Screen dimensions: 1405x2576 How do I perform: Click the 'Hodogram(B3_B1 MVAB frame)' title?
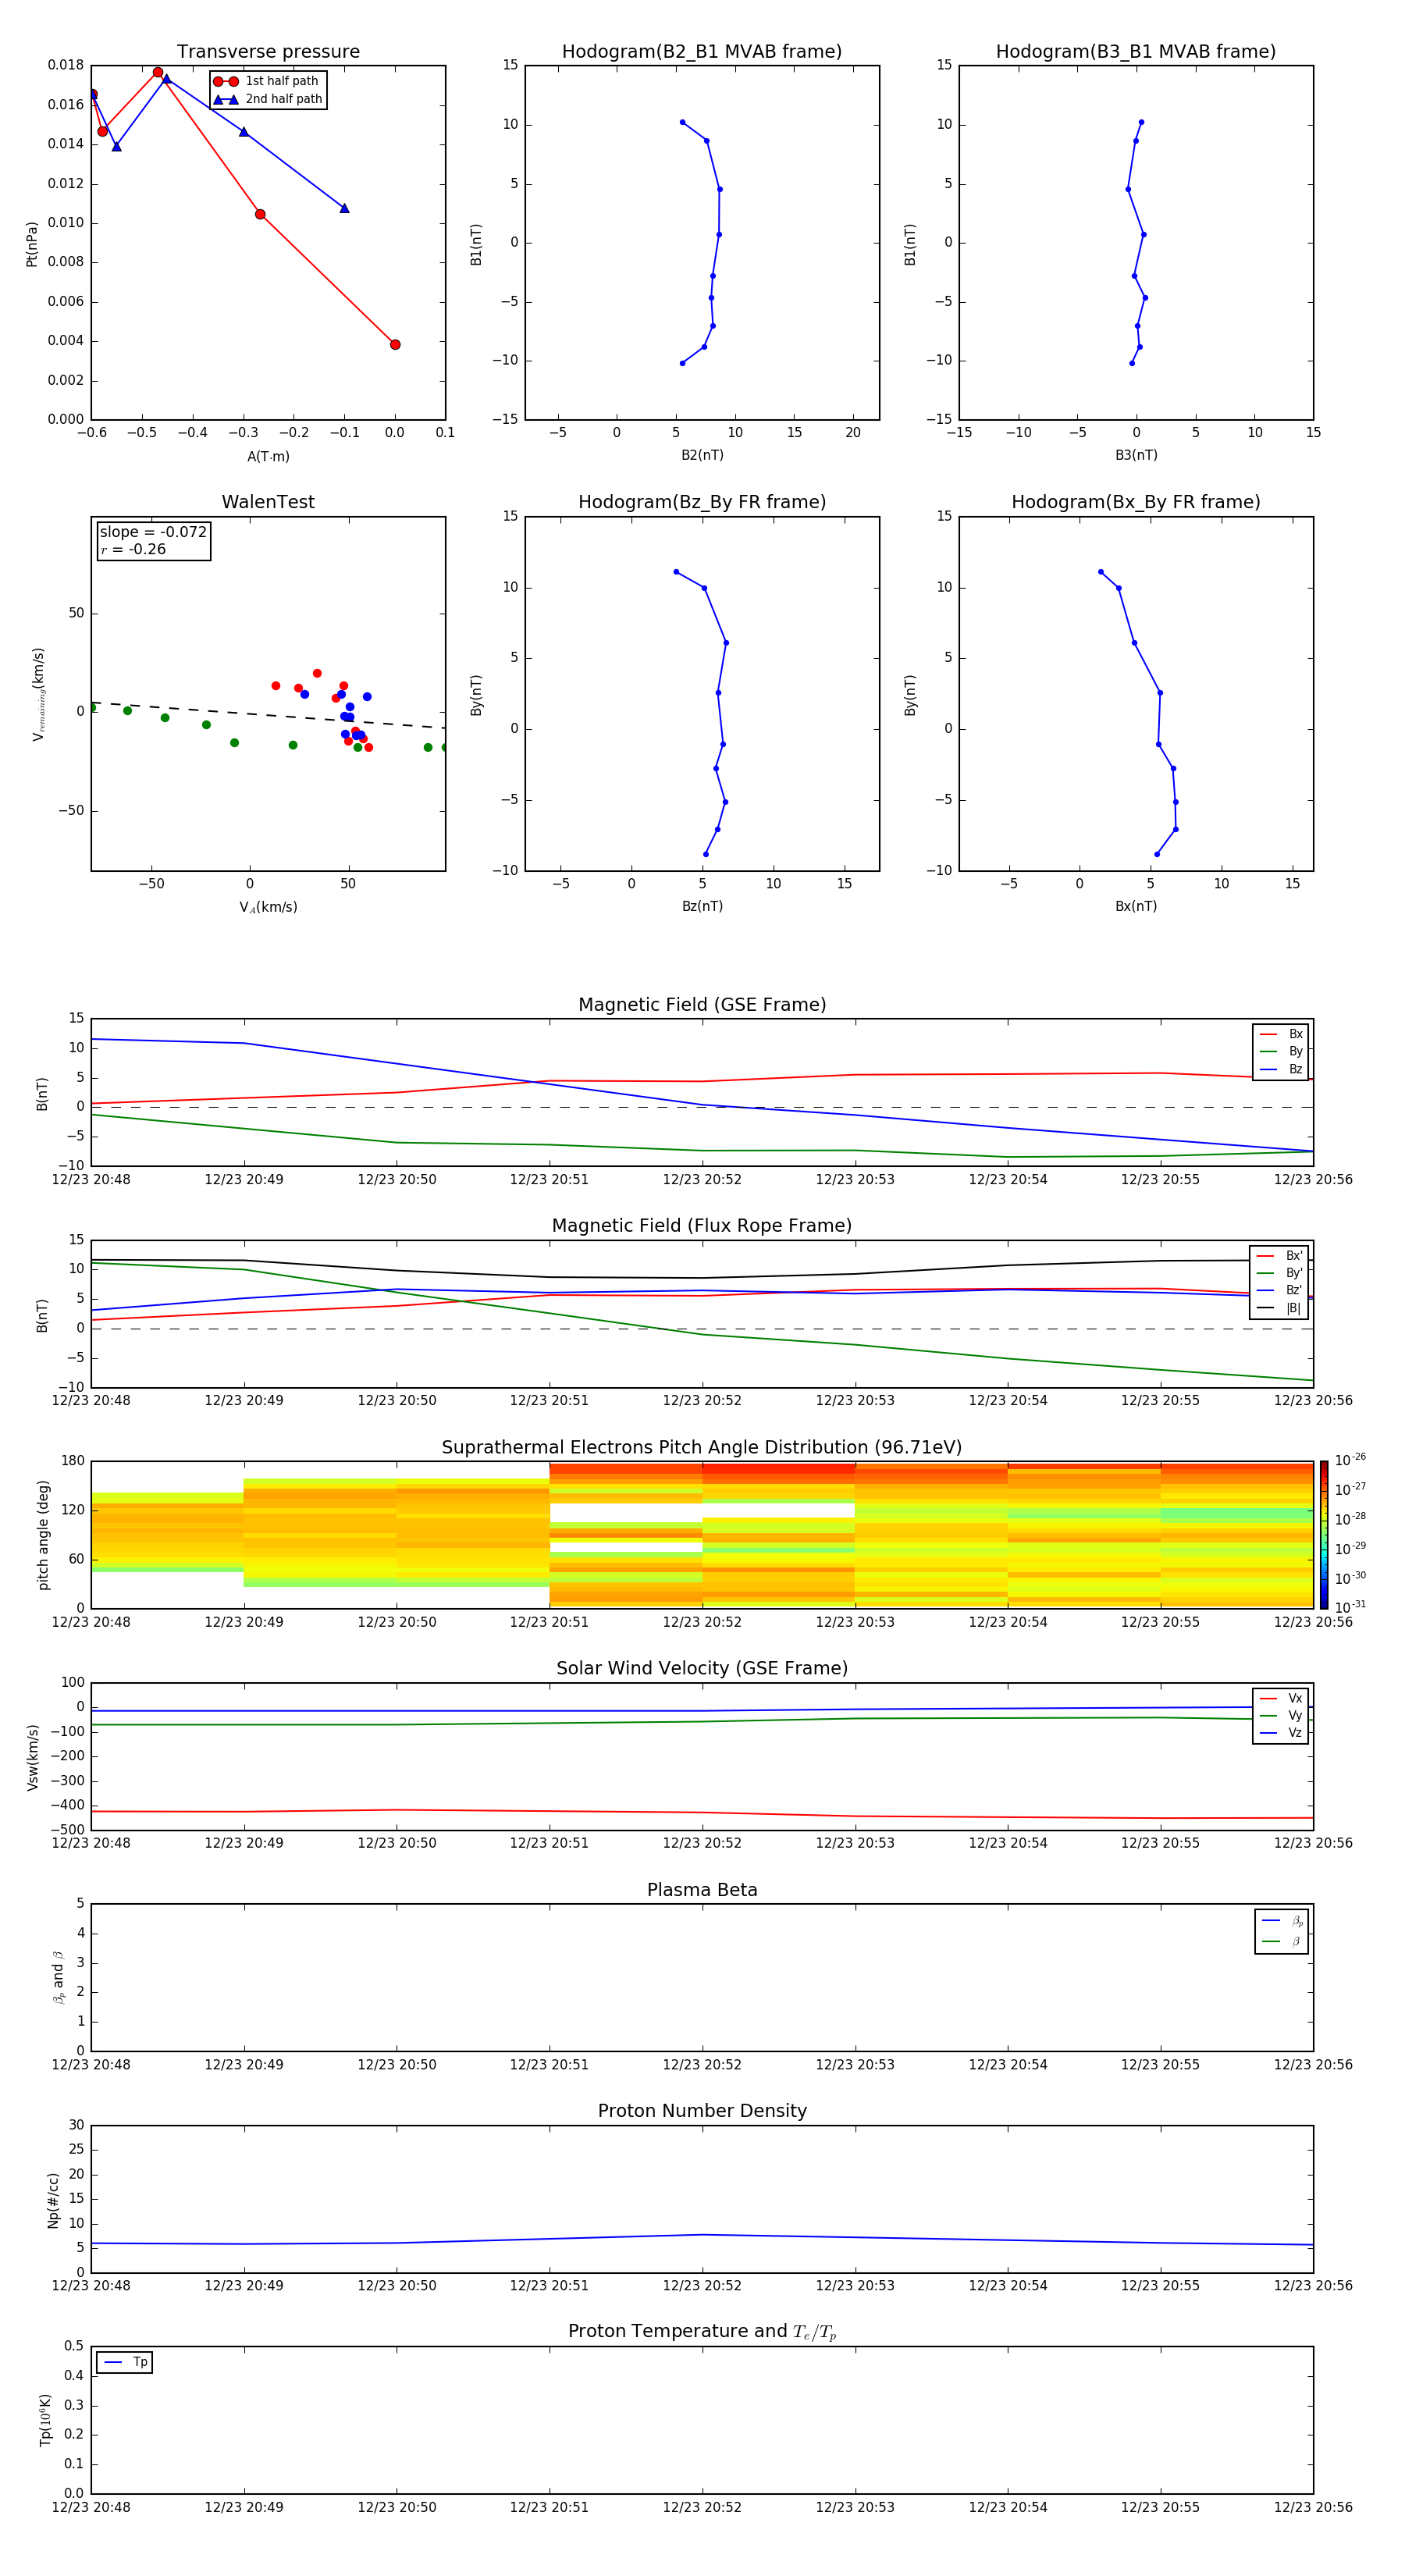pyautogui.click(x=1136, y=52)
